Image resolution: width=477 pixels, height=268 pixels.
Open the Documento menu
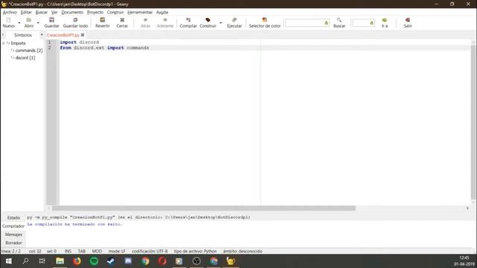(72, 12)
